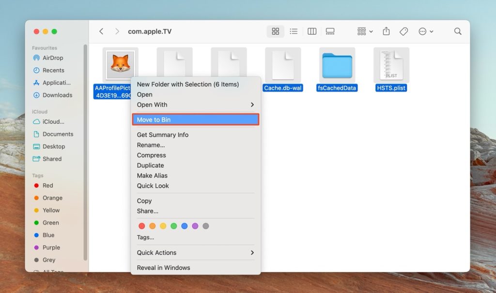Expand the Quick Actions submenu

click(x=196, y=252)
